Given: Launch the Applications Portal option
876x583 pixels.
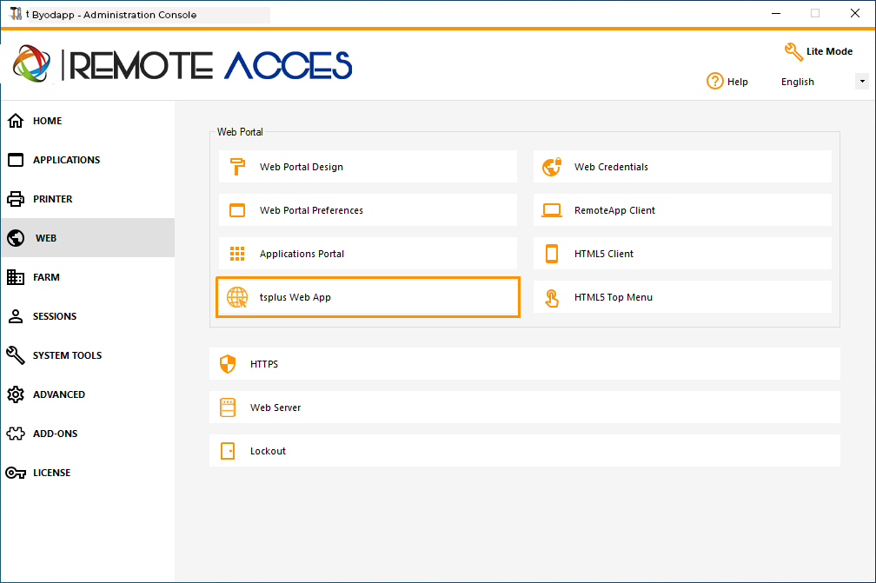Looking at the screenshot, I should 368,254.
